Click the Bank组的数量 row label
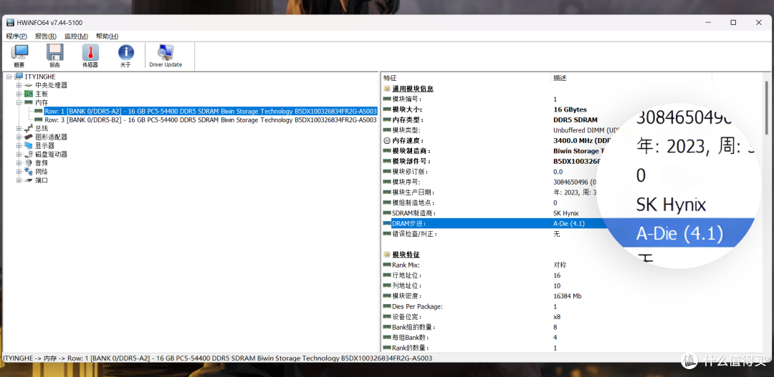Image resolution: width=774 pixels, height=377 pixels. (414, 327)
